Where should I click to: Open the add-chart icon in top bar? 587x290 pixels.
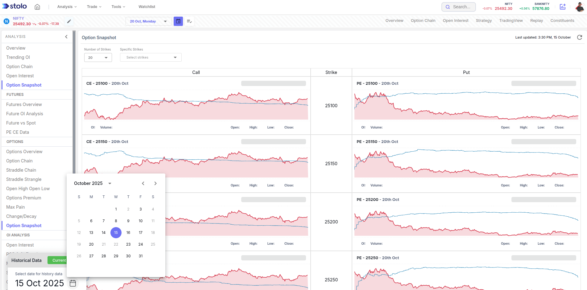click(x=563, y=6)
